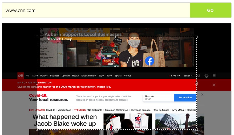This screenshot has width=234, height=135.
Task: Click the Zip code input field
Action: [158, 98]
